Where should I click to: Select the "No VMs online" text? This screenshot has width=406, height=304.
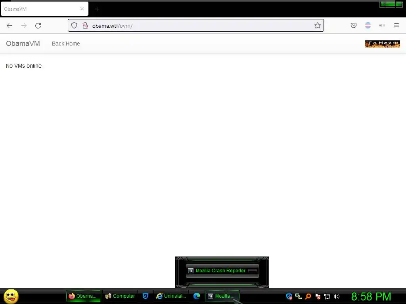click(24, 66)
